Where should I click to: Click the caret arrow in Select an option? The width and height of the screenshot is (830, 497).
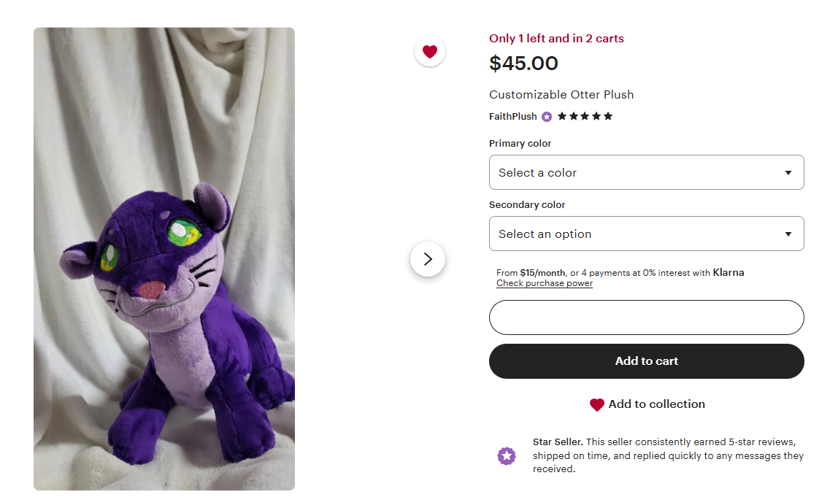pos(788,234)
